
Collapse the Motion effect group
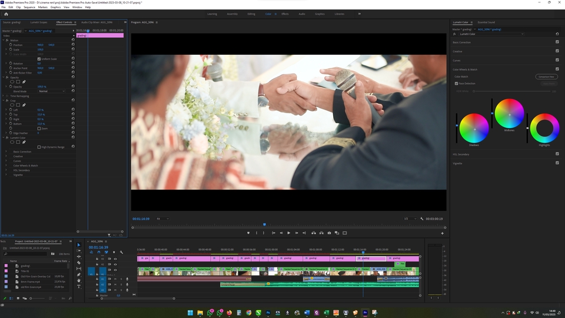pos(4,40)
